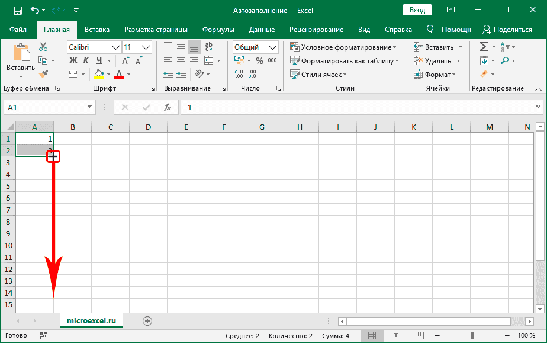The image size is (547, 343).
Task: Open the Вставка ribbon tab
Action: pyautogui.click(x=97, y=30)
